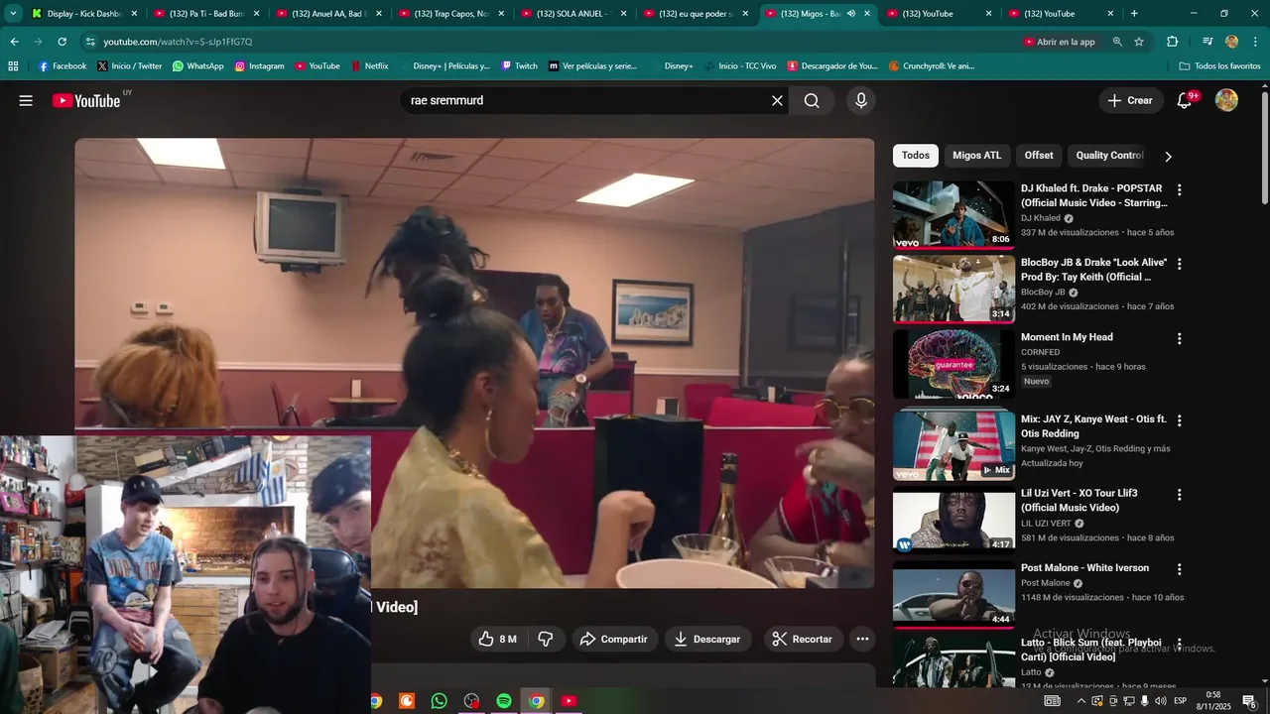
Task: Switch to Pa Ti - Bad Bunny tab
Action: (205, 14)
